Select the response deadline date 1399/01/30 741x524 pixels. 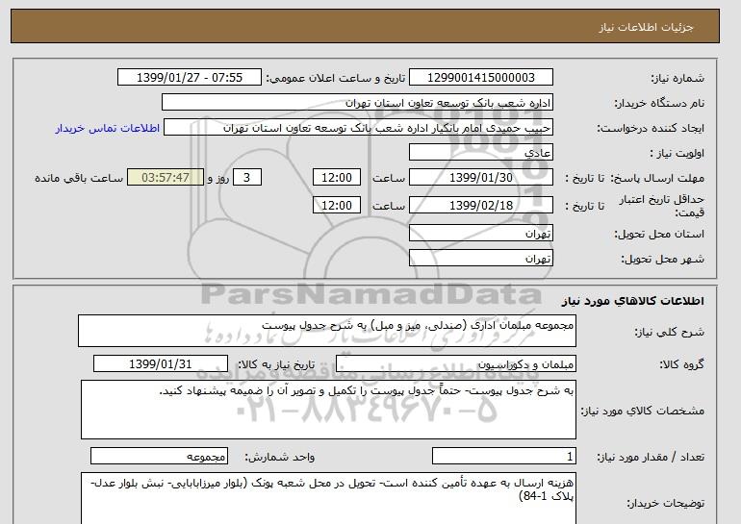click(x=480, y=178)
